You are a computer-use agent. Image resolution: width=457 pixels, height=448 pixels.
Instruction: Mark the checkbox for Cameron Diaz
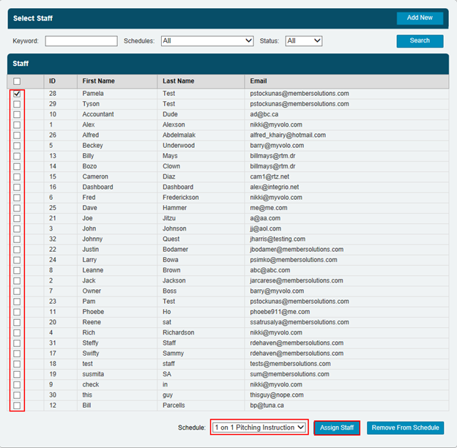click(17, 176)
